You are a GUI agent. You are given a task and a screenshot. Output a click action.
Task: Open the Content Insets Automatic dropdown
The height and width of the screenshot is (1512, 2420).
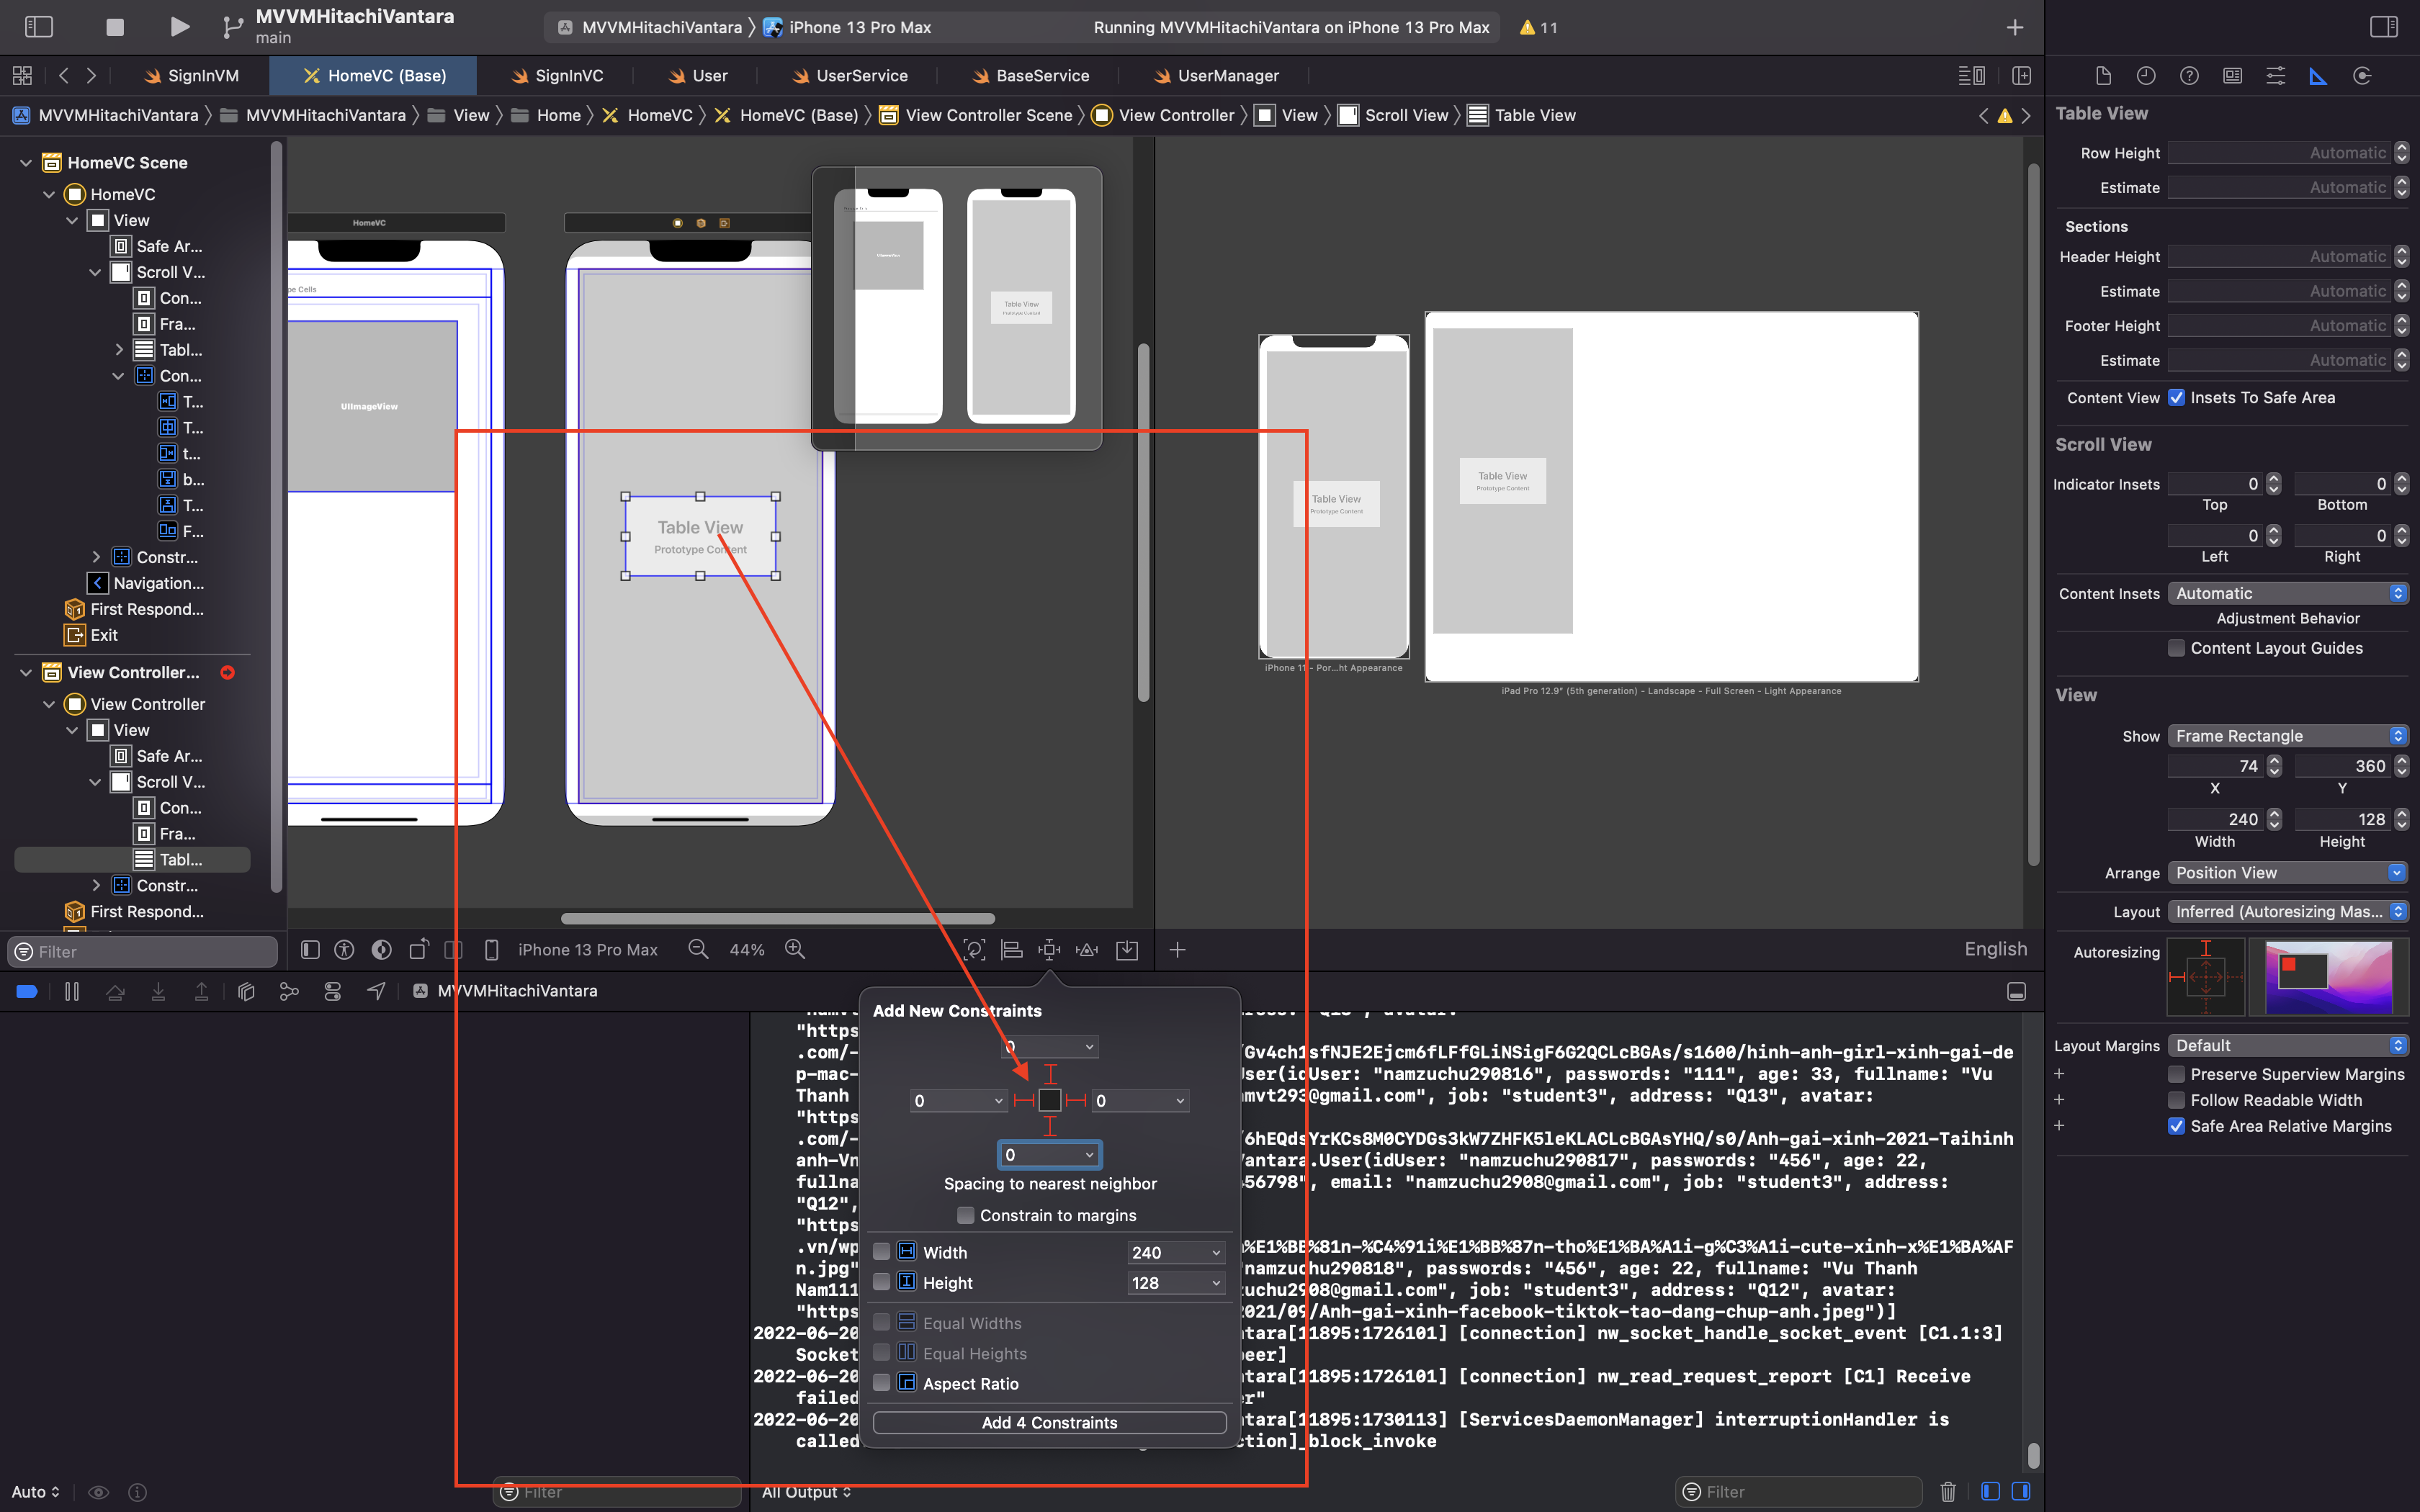tap(2287, 593)
